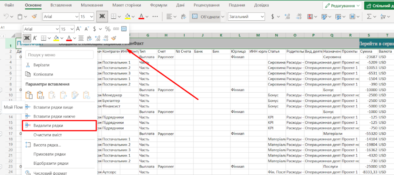Click Increase Decimal in the mini toolbar
394x175 pixels.
tap(98, 38)
